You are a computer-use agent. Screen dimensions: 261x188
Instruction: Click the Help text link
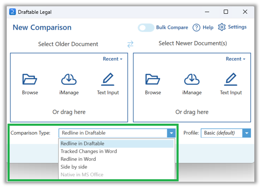[208, 28]
